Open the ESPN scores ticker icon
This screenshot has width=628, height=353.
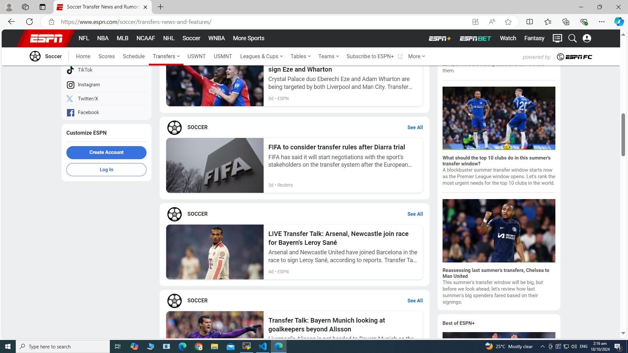(557, 38)
